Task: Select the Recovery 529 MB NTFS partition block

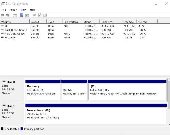Action: click(x=43, y=90)
